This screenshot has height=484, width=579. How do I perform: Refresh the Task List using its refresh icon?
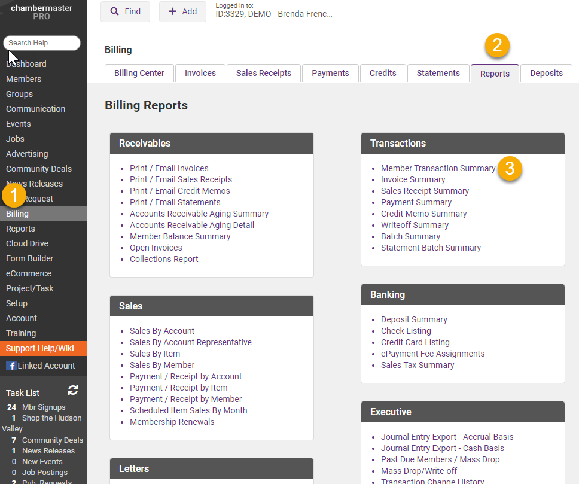click(x=72, y=390)
